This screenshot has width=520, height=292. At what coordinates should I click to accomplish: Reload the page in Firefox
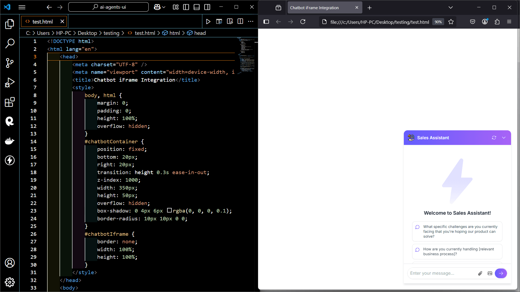point(303,22)
